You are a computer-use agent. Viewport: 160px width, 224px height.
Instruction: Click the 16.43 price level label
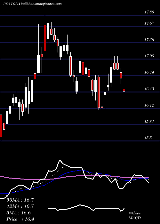coord(149,89)
